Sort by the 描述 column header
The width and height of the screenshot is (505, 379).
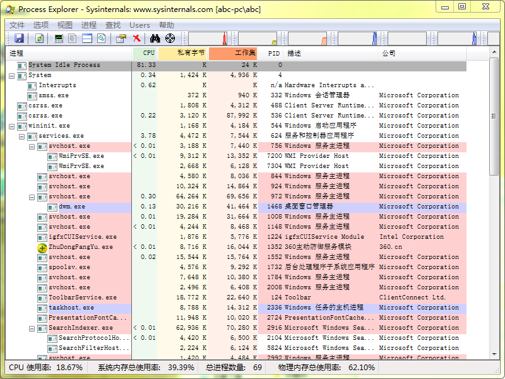tap(331, 53)
